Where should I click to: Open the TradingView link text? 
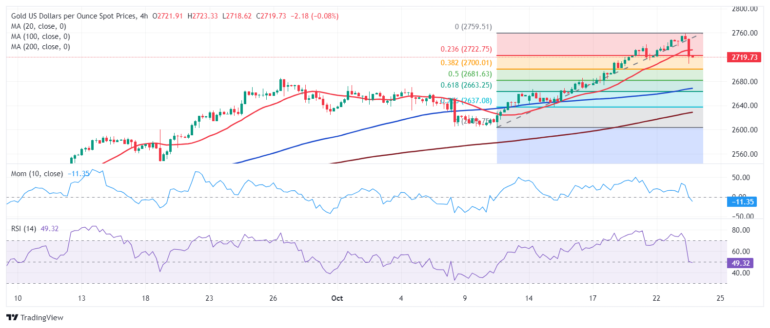(42, 317)
